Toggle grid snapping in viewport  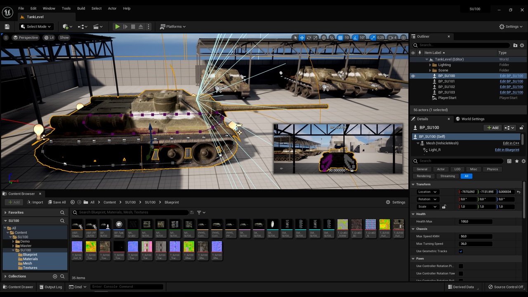pyautogui.click(x=340, y=38)
